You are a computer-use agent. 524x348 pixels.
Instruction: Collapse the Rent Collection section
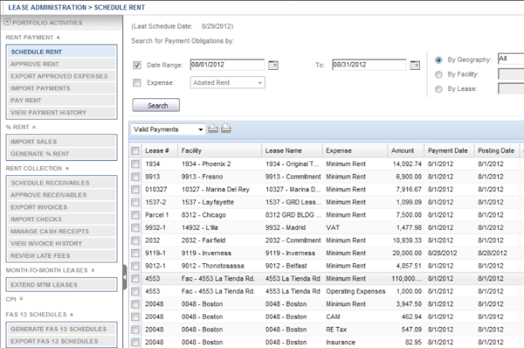point(67,168)
